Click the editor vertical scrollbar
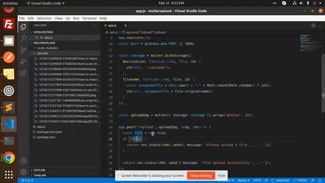The width and height of the screenshot is (325, 183). point(323,83)
